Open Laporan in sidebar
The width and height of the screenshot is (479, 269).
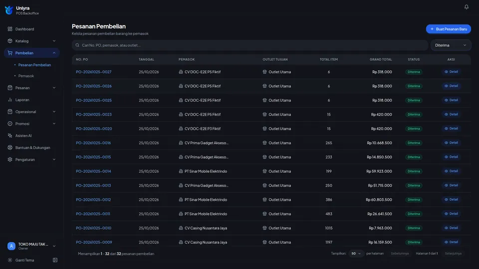[x=31, y=100]
